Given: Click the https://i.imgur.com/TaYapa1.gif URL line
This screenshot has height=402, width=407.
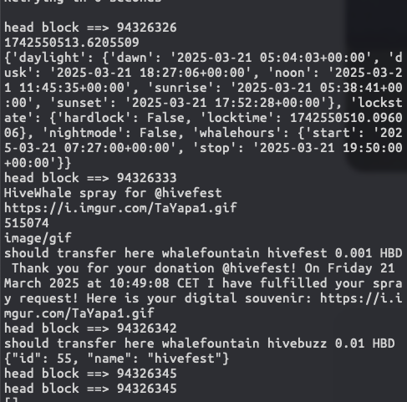Looking at the screenshot, I should (120, 208).
